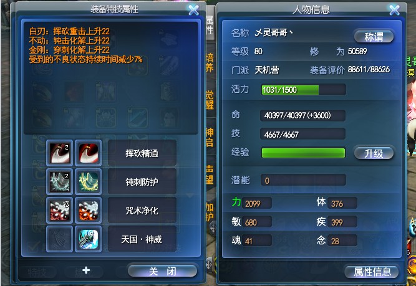Click the 咒术净化 icon marked 2
The image size is (416, 286).
pyautogui.click(x=60, y=211)
